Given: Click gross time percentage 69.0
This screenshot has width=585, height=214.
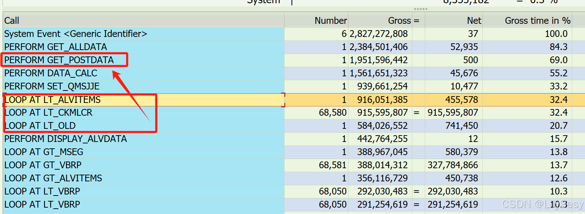Looking at the screenshot, I should tap(559, 60).
